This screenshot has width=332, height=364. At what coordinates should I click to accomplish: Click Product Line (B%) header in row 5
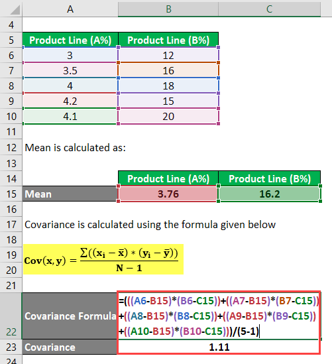[x=168, y=40]
